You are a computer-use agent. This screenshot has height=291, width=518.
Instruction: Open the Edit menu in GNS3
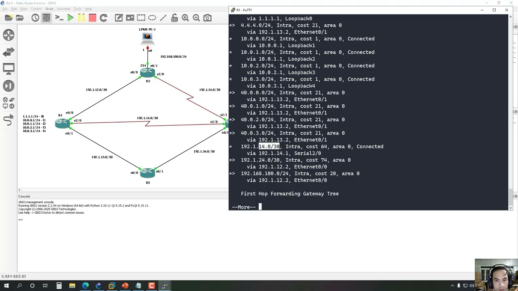click(x=14, y=9)
